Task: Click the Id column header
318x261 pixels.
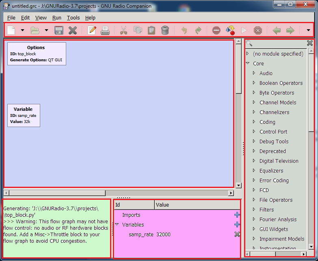Action: (x=134, y=205)
